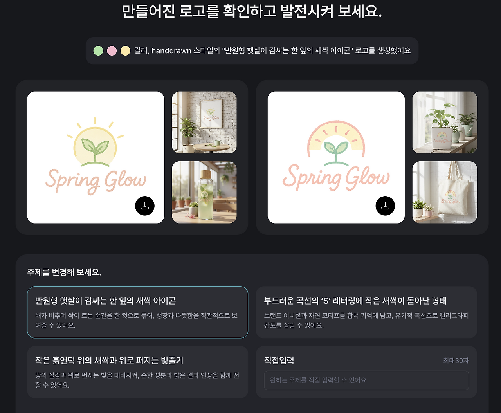501x413 pixels.
Task: Click the pink color swatch
Action: click(x=112, y=51)
